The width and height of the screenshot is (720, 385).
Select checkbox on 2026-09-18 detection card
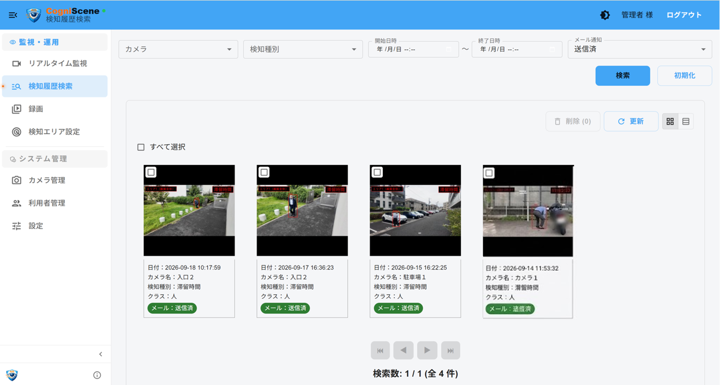(151, 172)
